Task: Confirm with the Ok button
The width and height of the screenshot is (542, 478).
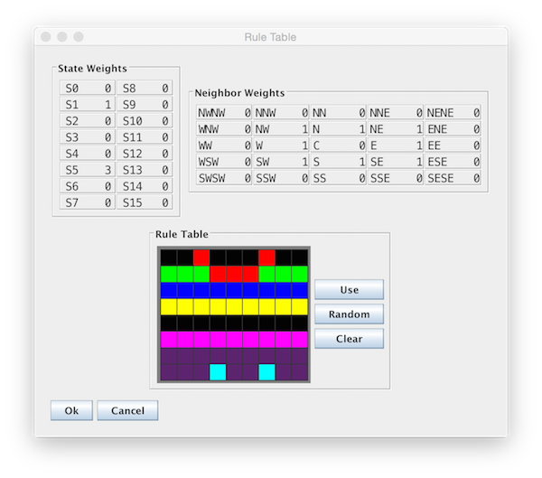Action: click(71, 410)
